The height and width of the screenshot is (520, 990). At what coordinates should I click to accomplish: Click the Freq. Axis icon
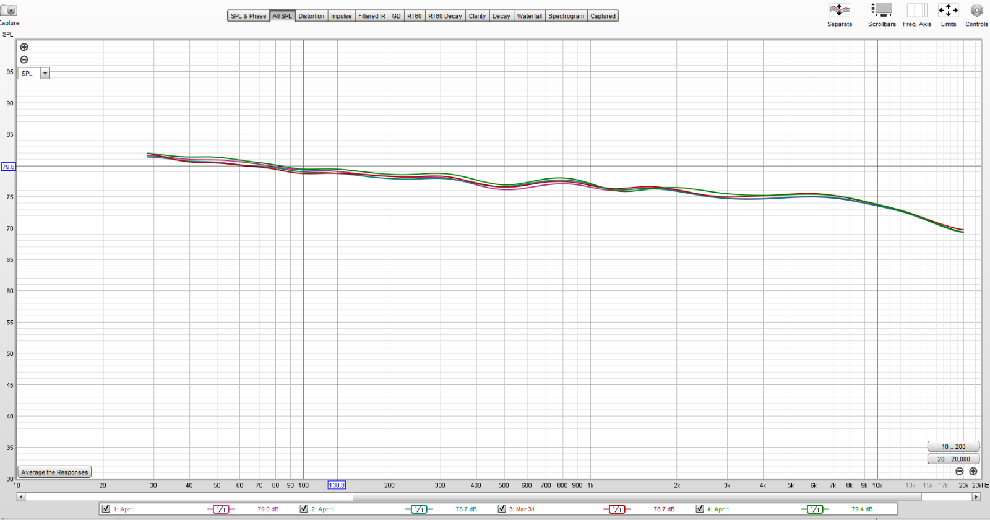click(x=916, y=11)
